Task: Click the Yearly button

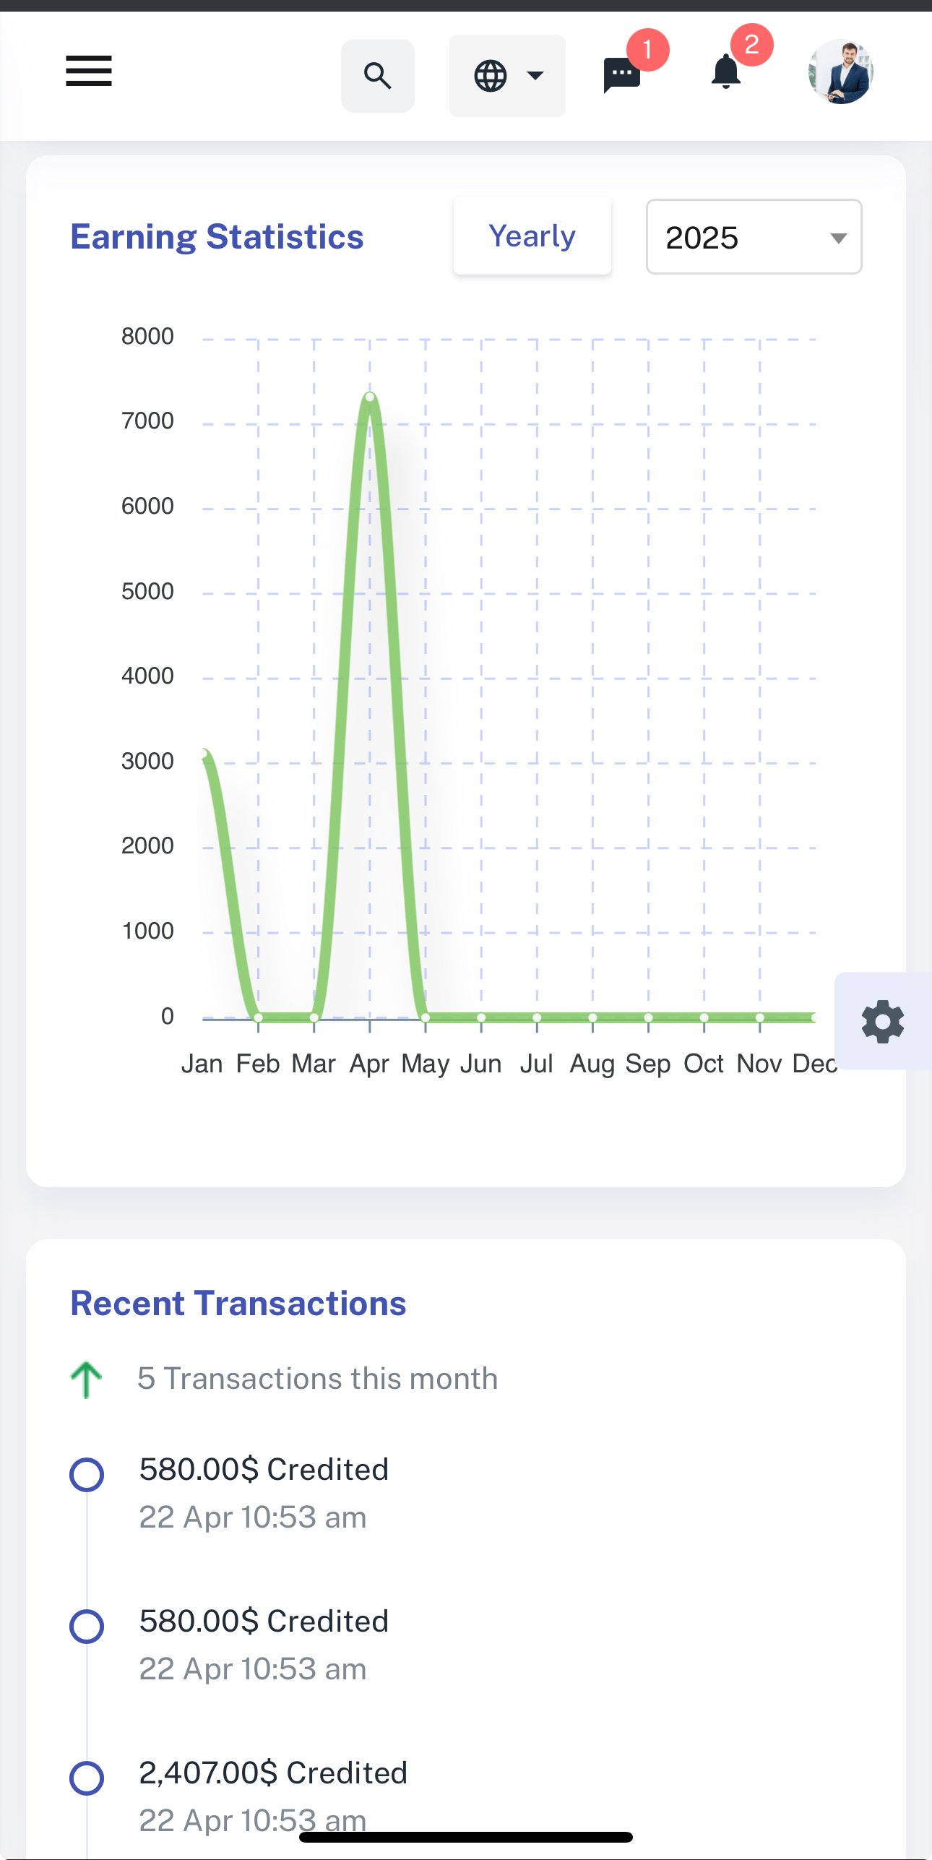Action: [x=532, y=236]
